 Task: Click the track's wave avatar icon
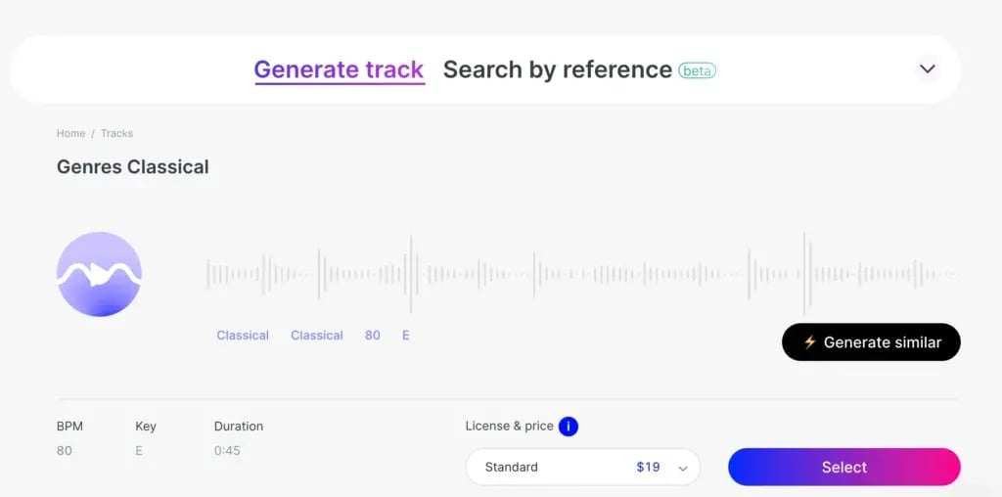pyautogui.click(x=99, y=274)
